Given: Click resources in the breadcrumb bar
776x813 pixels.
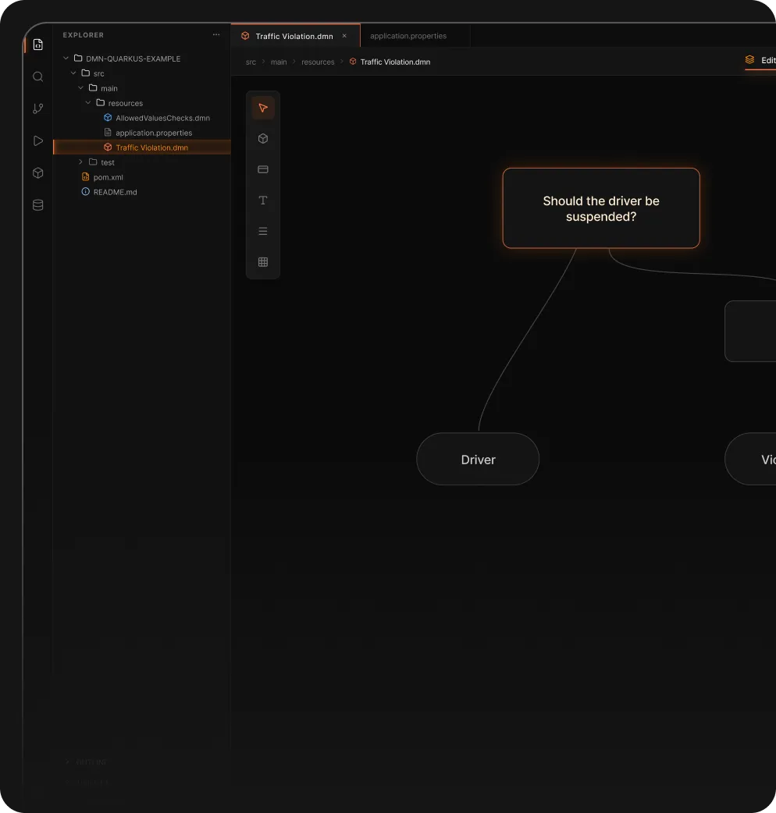Looking at the screenshot, I should [x=318, y=62].
